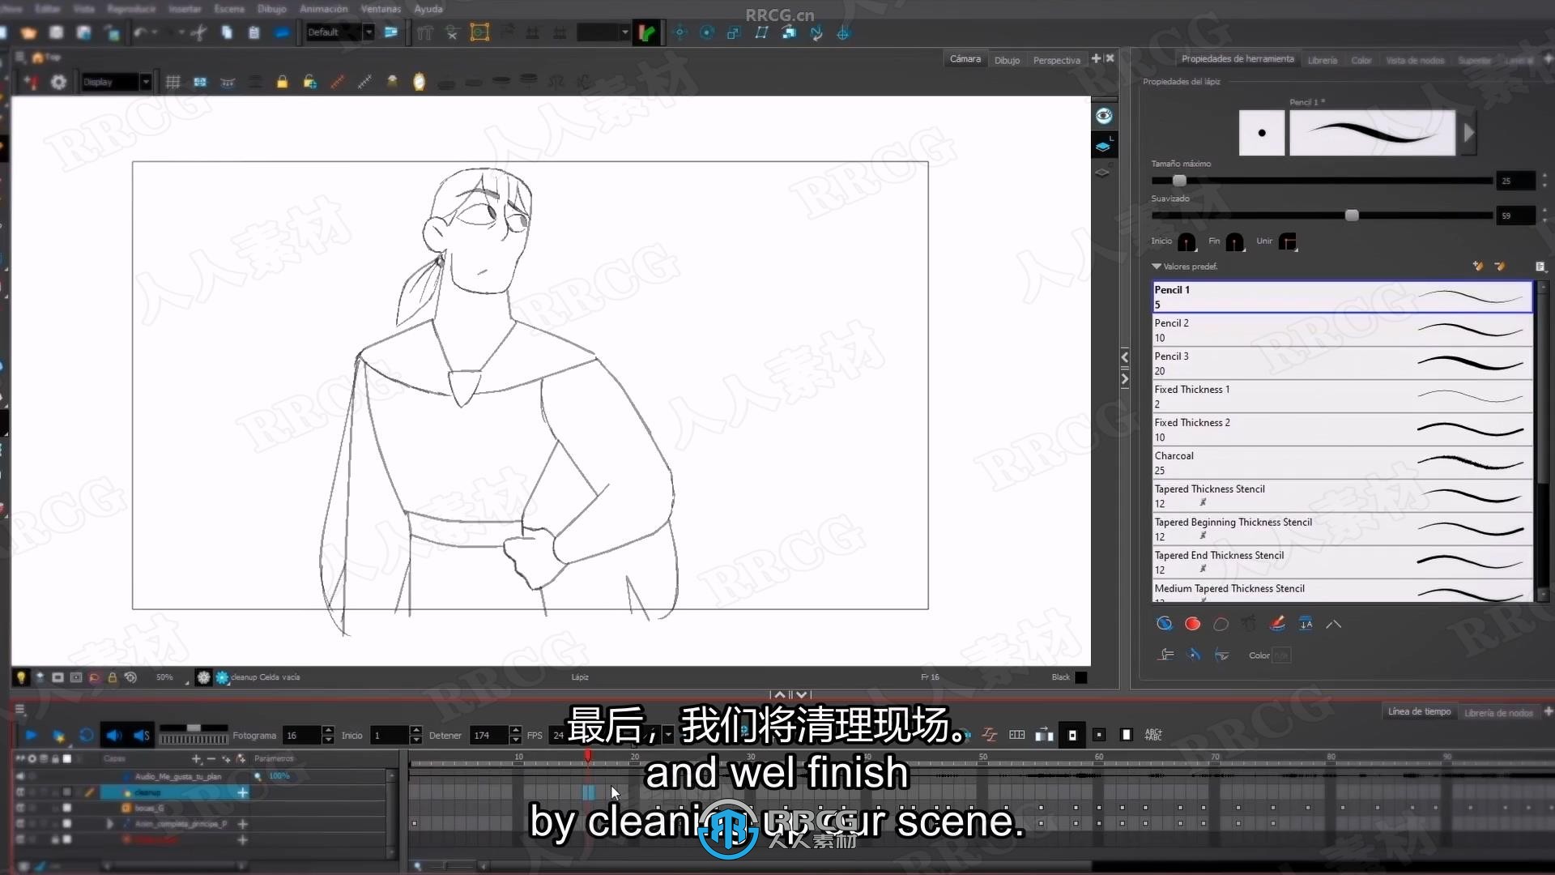Click the Detener frame field showing 174

pos(490,735)
